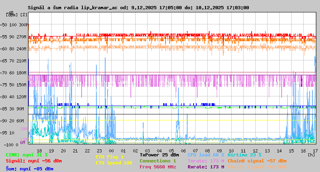Click the '13' hour tick on time axis
Image resolution: width=320 pixels, height=172 pixels.
coord(267,151)
